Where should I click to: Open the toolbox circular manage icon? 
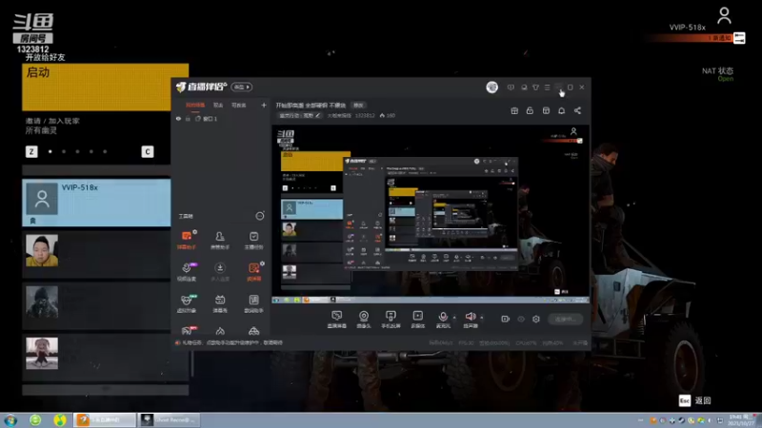pos(260,216)
